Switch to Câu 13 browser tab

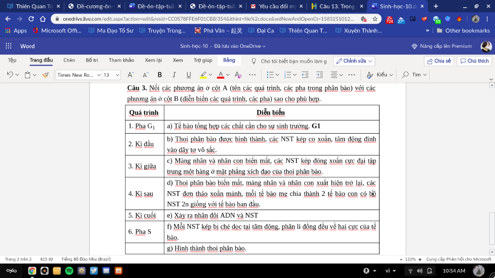pos(337,6)
